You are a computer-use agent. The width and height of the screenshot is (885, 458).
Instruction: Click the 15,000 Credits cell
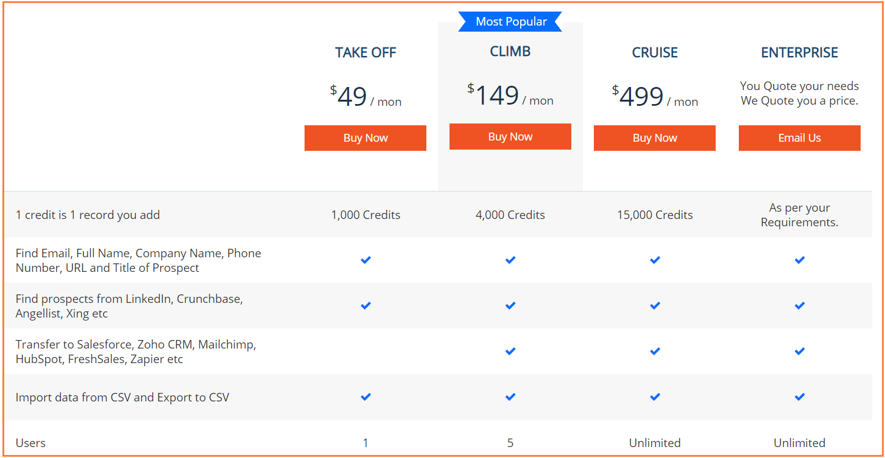(x=655, y=215)
